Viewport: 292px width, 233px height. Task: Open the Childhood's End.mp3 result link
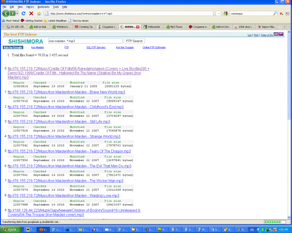click(x=65, y=107)
